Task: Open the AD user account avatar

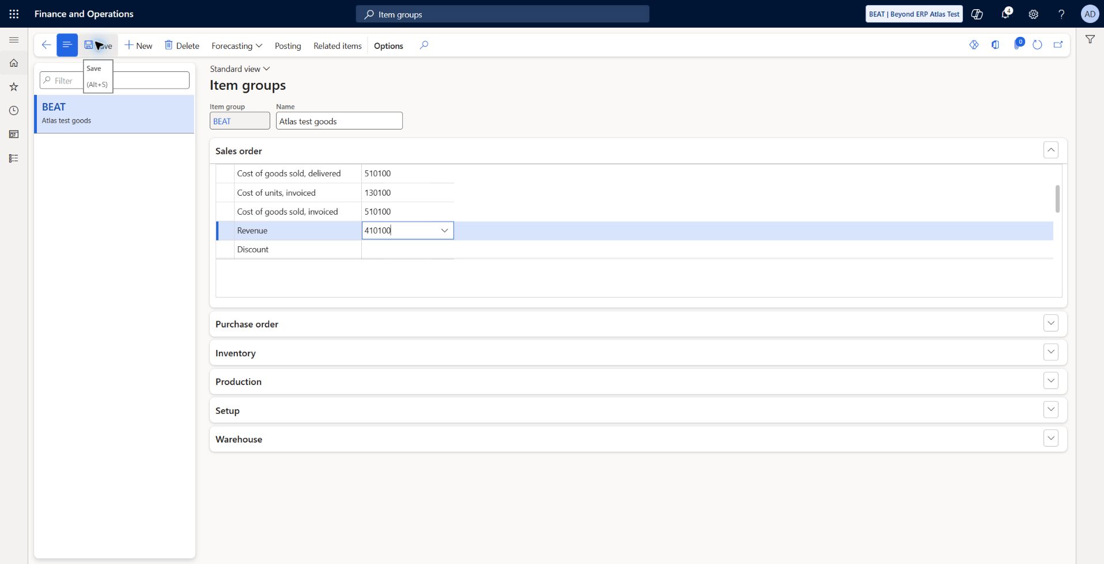Action: coord(1090,14)
